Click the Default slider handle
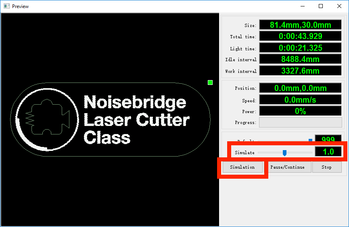 [310, 140]
